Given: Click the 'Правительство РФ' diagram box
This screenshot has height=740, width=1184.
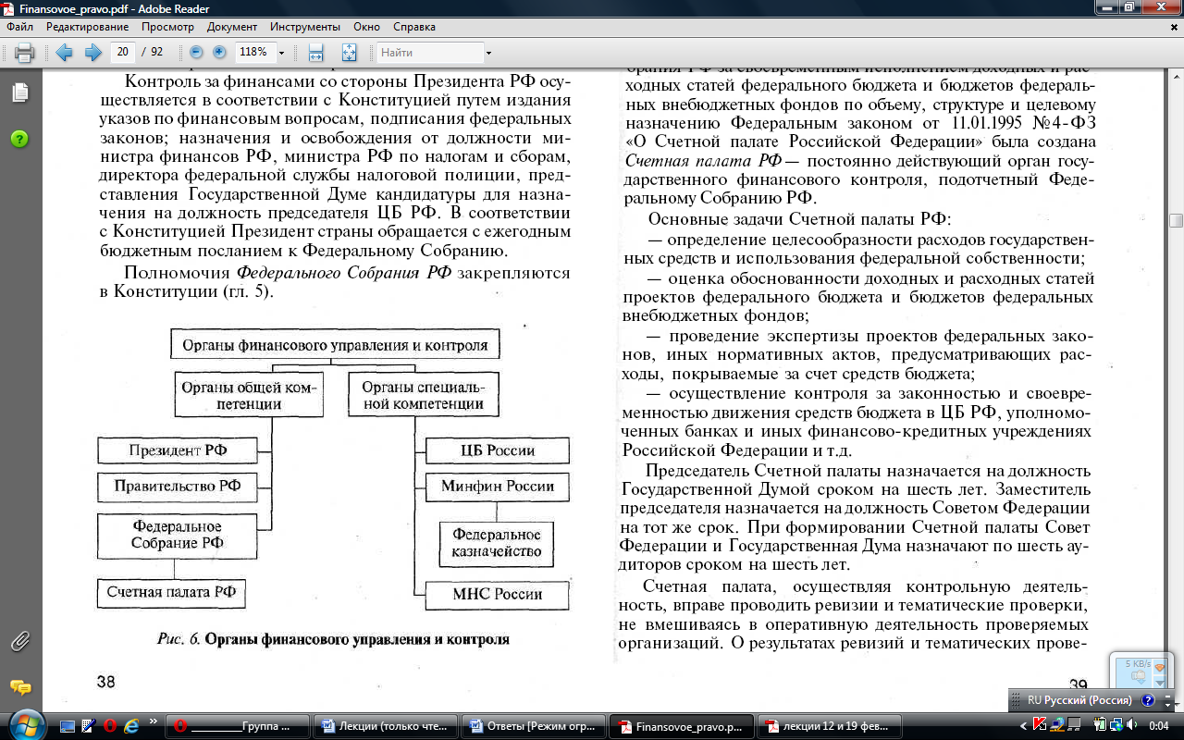Looking at the screenshot, I should point(178,487).
